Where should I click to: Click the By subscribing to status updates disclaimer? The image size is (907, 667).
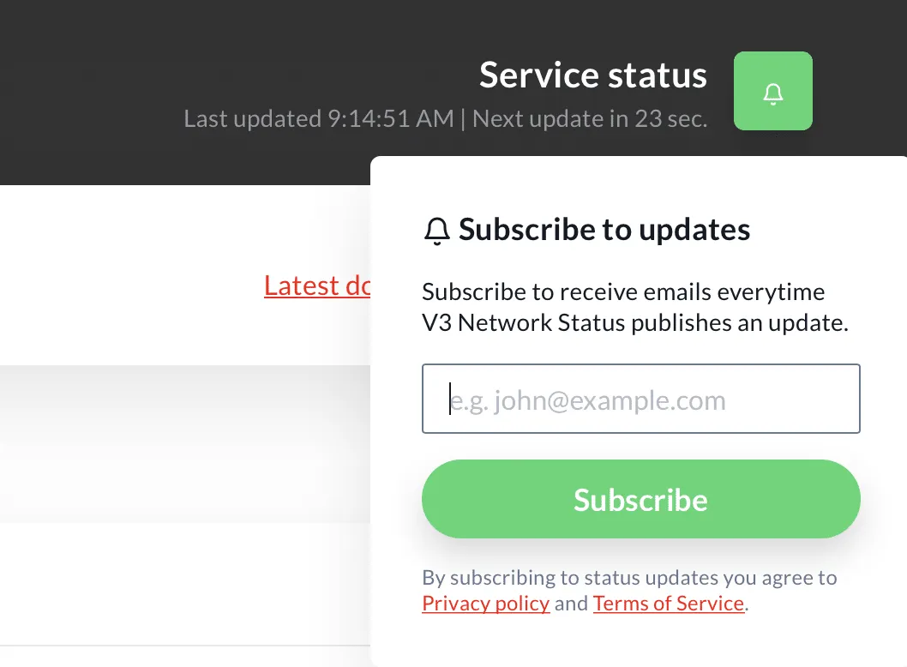pyautogui.click(x=629, y=578)
